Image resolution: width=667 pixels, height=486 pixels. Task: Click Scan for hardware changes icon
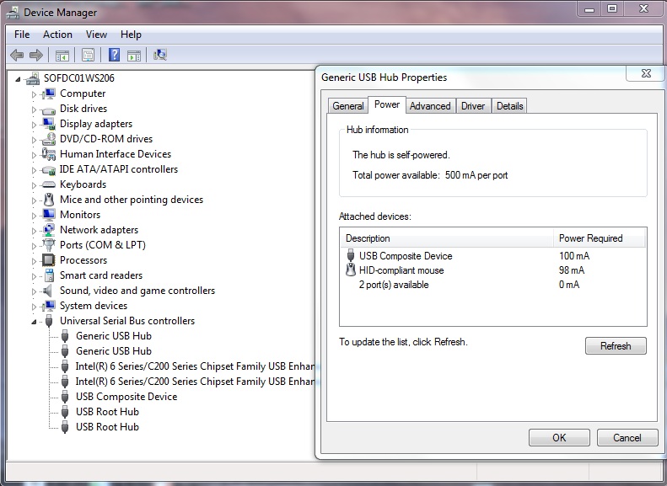(159, 56)
